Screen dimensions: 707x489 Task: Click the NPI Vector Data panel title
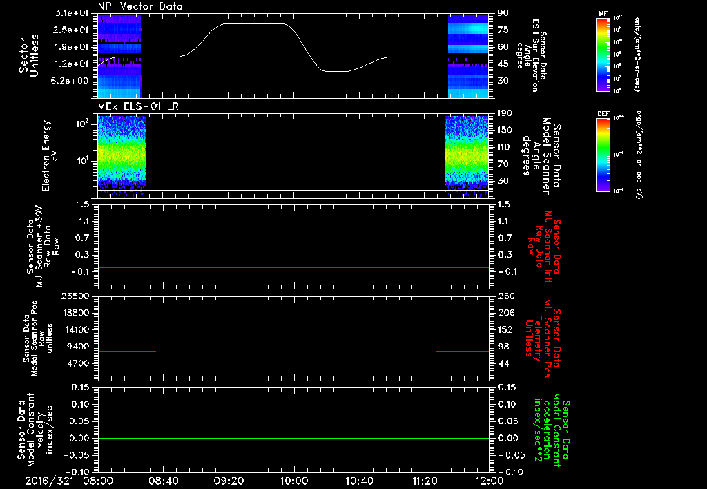pos(141,6)
